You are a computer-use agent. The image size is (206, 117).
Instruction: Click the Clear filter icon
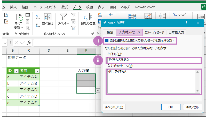pyautogui.click(x=73, y=15)
